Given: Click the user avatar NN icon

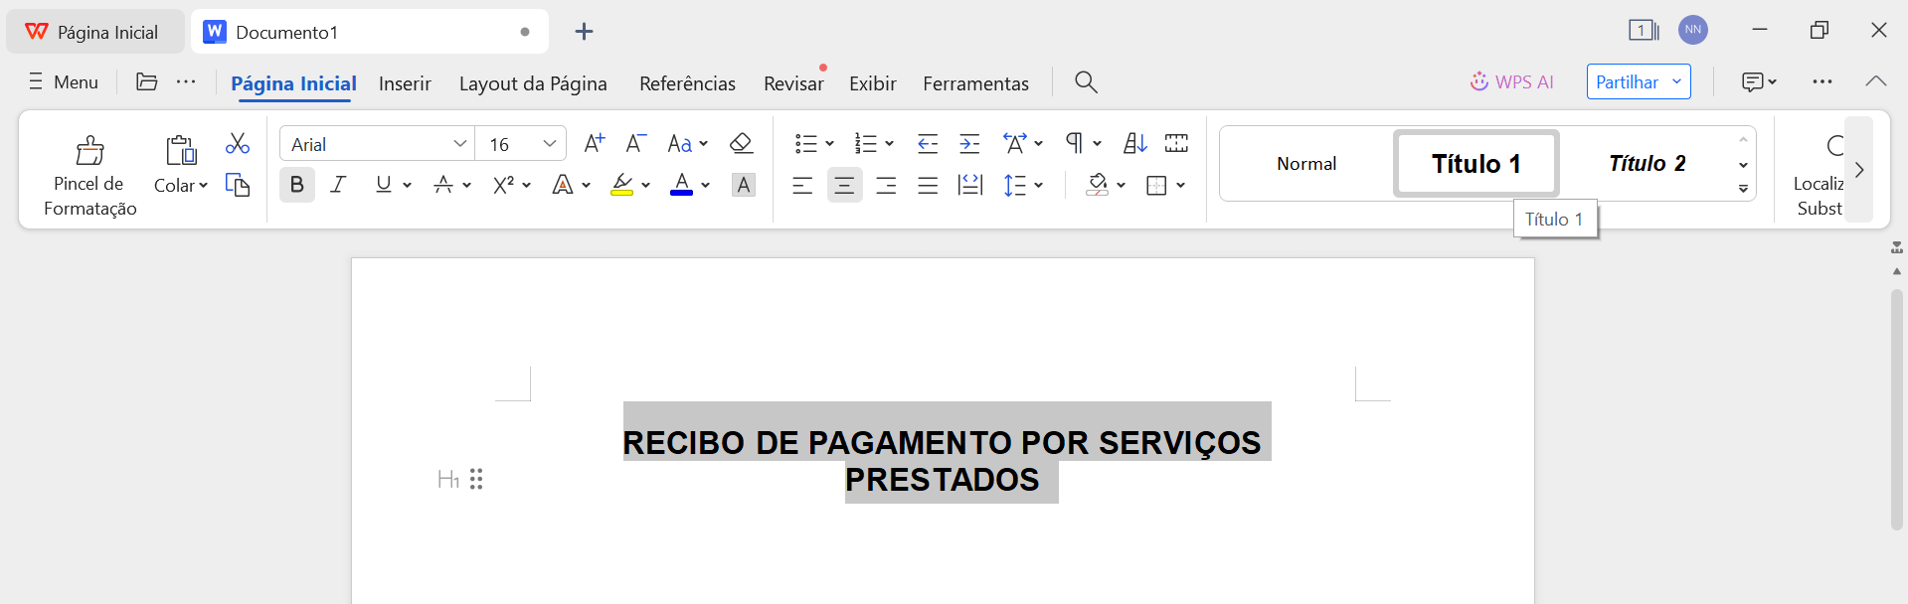Looking at the screenshot, I should coord(1693,30).
